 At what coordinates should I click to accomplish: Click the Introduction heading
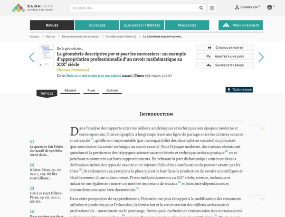tap(156, 114)
